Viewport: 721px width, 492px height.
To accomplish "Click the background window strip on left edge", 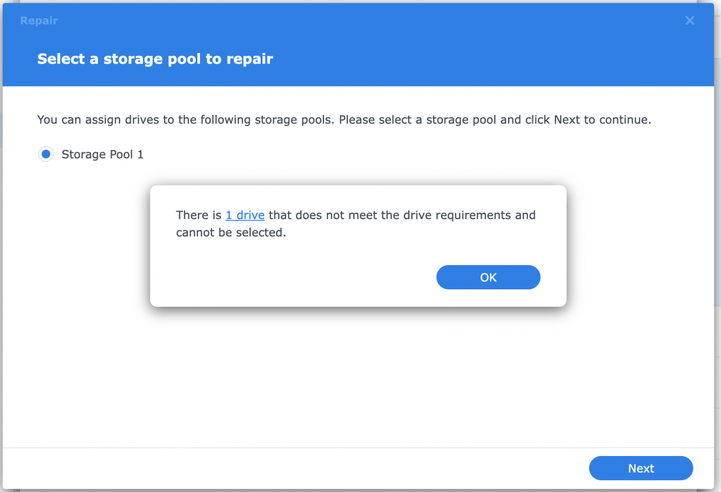I will 1,281.
